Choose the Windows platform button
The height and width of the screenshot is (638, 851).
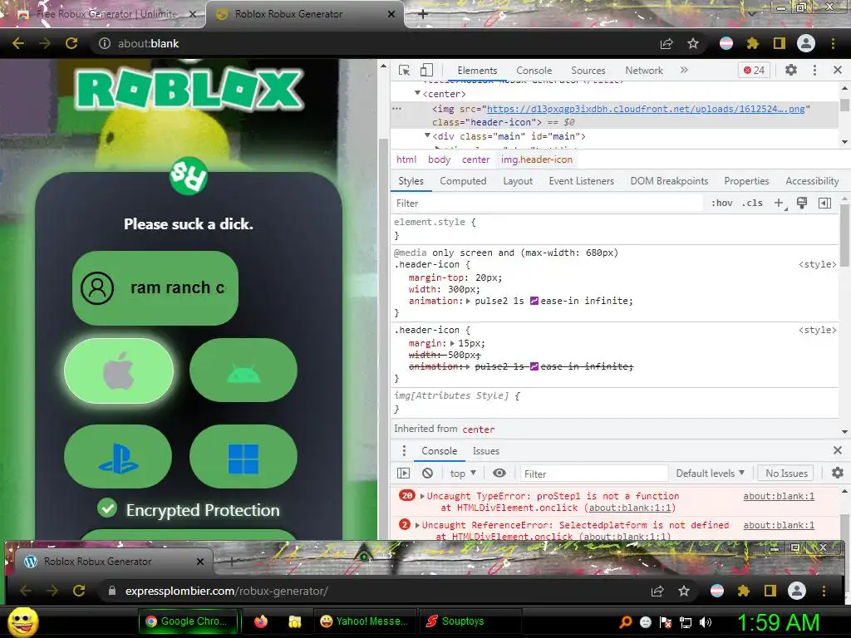click(x=243, y=457)
